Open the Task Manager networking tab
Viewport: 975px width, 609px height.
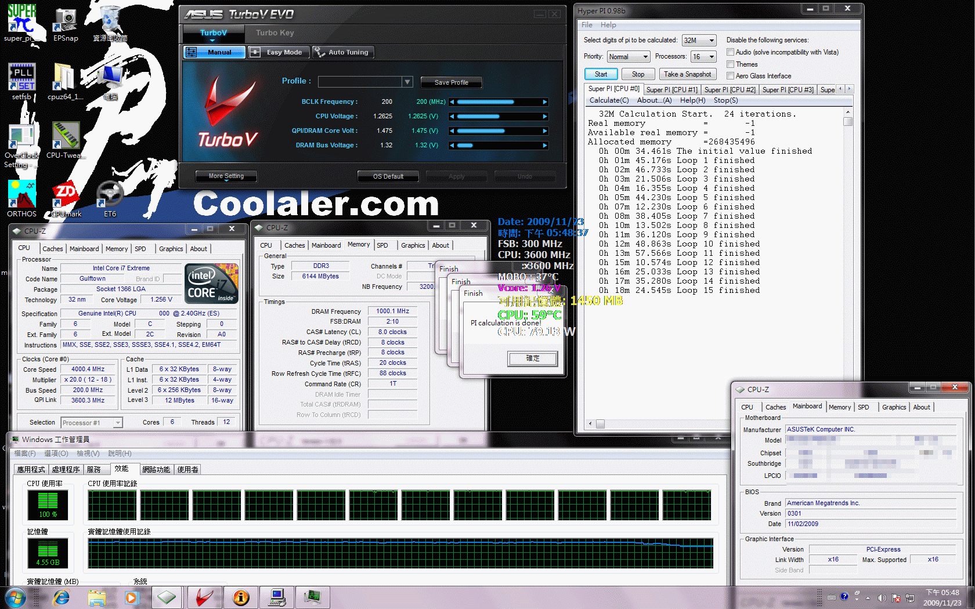tap(156, 470)
